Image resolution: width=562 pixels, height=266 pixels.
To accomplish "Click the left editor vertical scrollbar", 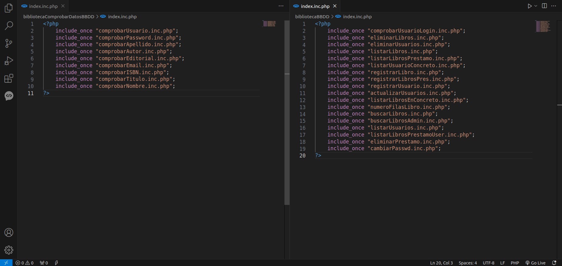I will click(287, 112).
